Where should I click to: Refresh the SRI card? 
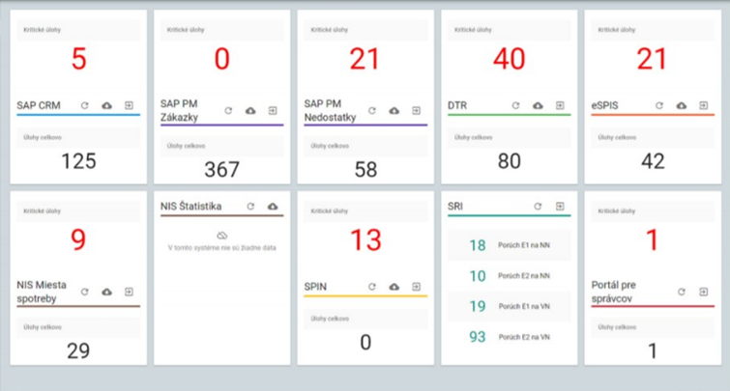click(538, 206)
